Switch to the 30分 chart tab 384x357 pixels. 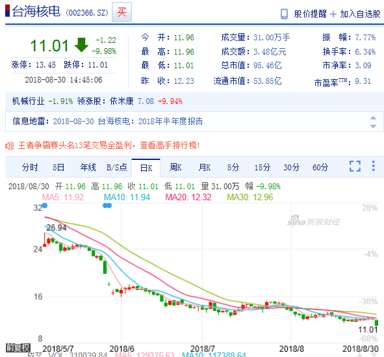(292, 167)
